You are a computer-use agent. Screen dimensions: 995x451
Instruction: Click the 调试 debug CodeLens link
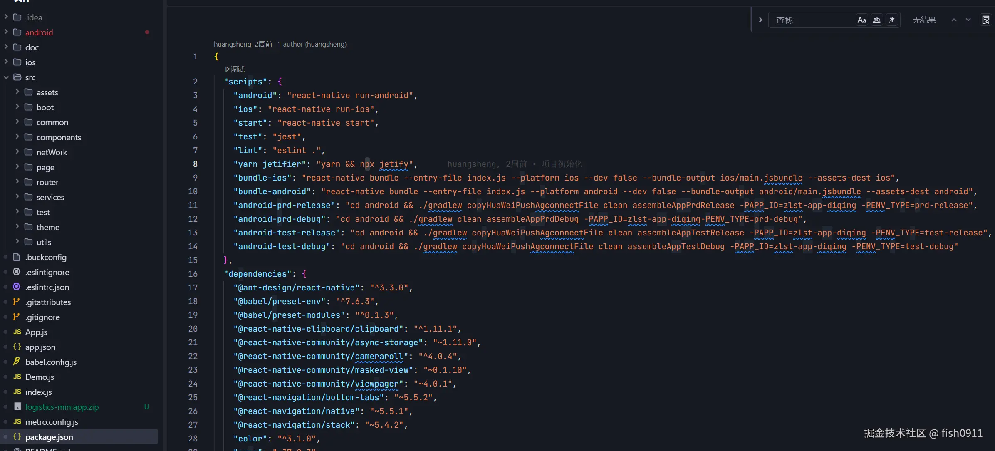(x=235, y=69)
